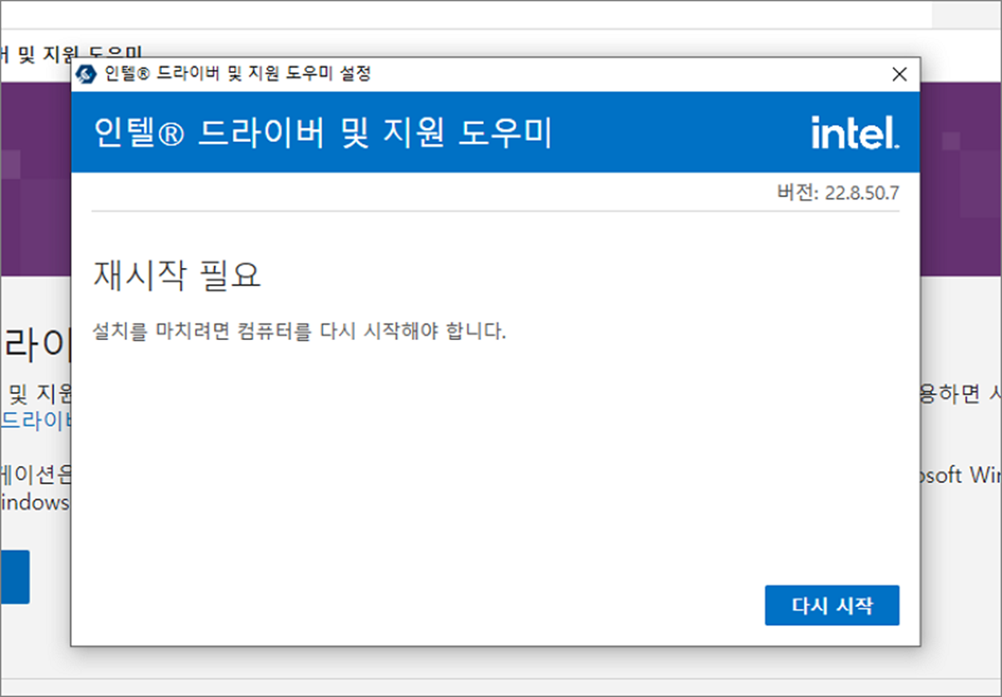Screen dimensions: 1002x697
Task: Open the blue 드라이버 link in background webpage
Action: point(36,421)
